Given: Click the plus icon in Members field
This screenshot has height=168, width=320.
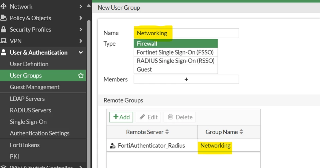Looking at the screenshot, I should tap(186, 79).
